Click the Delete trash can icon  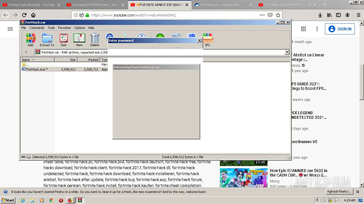(x=95, y=39)
